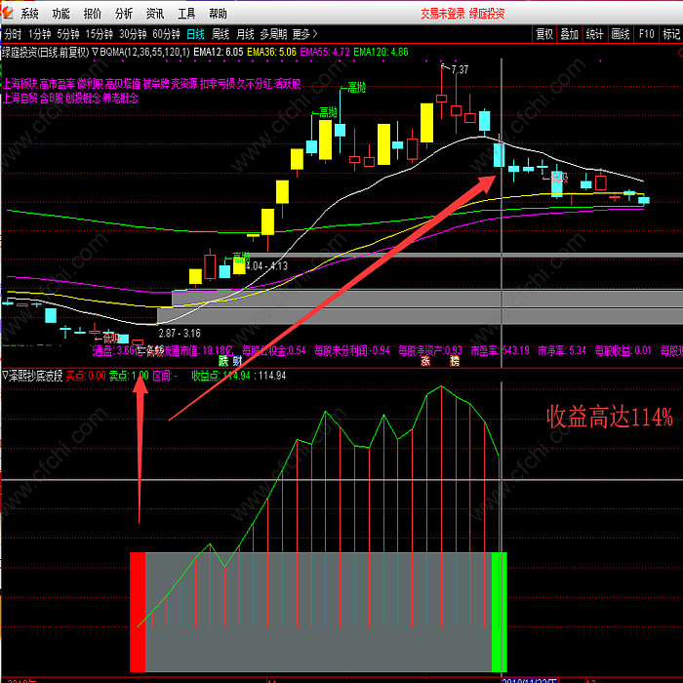Click the 复权 button
This screenshot has width=683, height=683.
[x=544, y=34]
